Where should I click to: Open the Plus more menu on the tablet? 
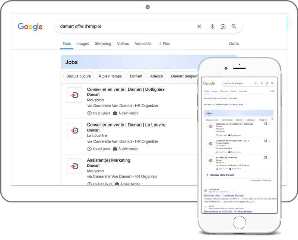[x=164, y=44]
